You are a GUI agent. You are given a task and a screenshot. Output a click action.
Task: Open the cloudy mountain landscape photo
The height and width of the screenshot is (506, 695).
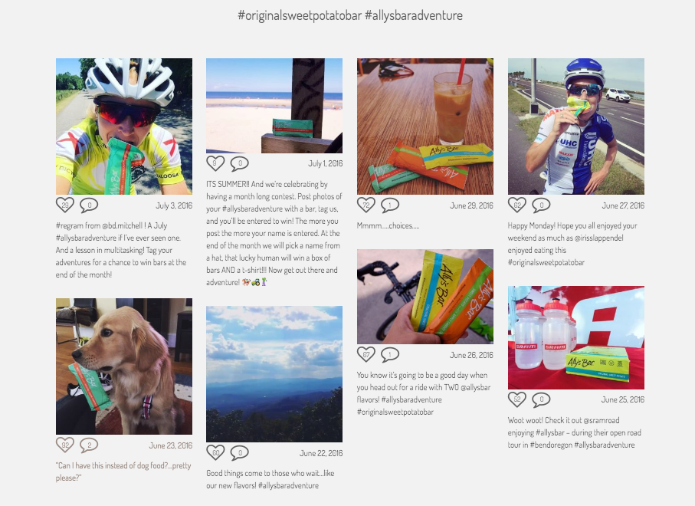click(x=274, y=374)
